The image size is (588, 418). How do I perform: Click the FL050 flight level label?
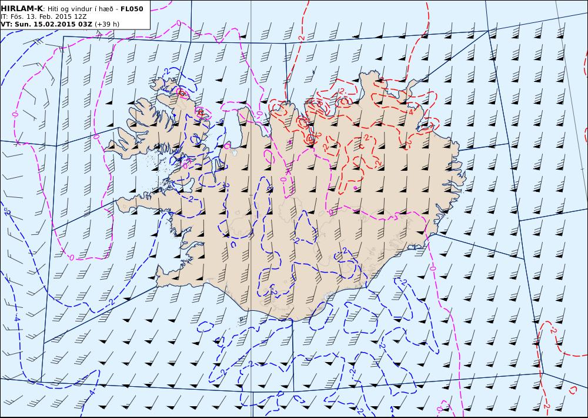132,9
